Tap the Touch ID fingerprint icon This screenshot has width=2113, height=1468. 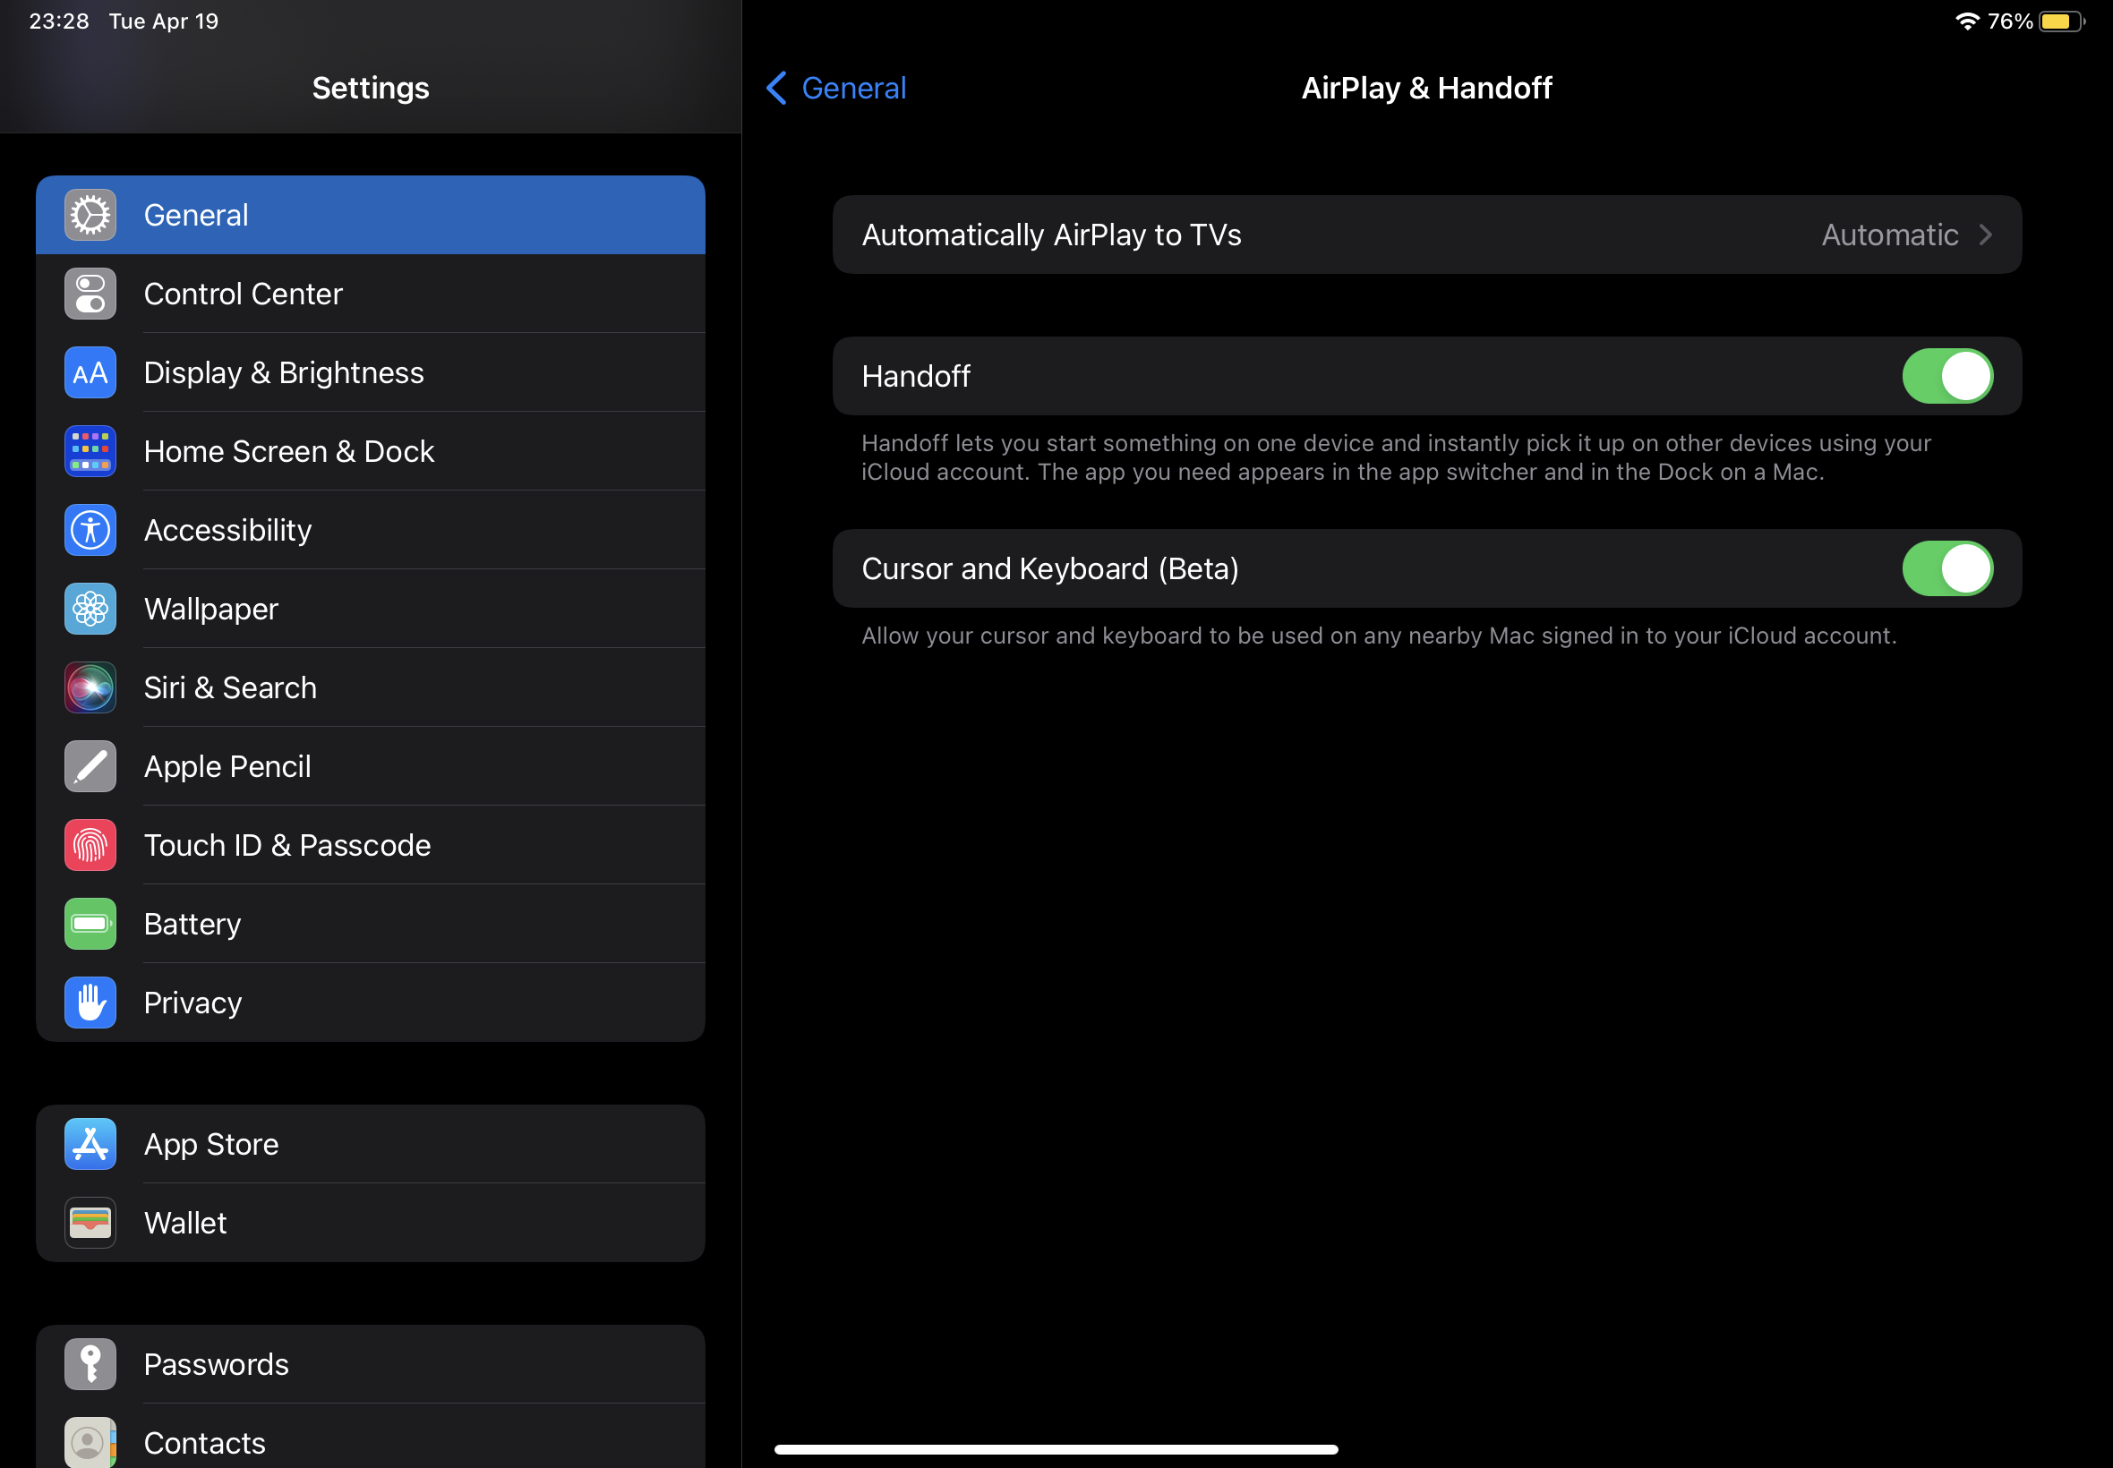(90, 845)
